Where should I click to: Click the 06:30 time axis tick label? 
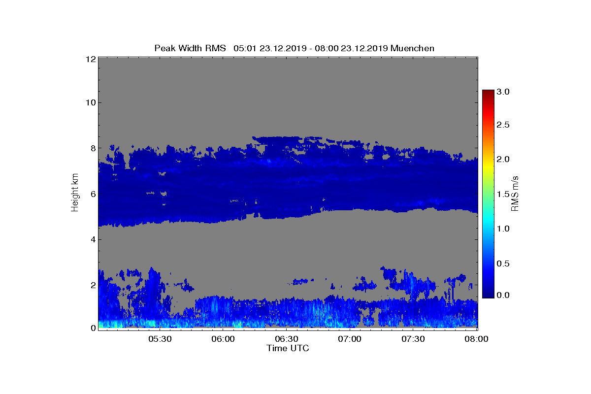coord(287,339)
